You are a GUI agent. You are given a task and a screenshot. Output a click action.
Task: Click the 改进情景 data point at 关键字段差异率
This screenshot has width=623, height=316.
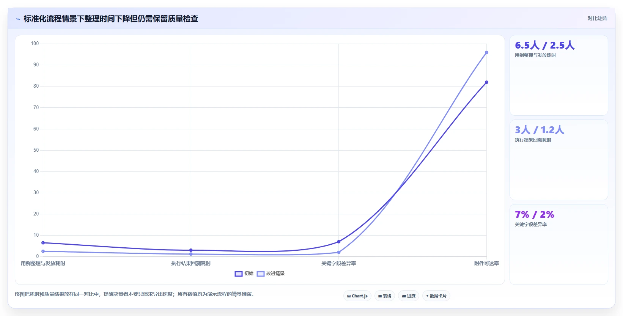click(x=339, y=252)
